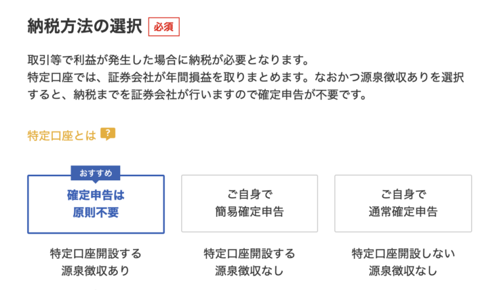Click the 特定口座開設しない label

[403, 253]
